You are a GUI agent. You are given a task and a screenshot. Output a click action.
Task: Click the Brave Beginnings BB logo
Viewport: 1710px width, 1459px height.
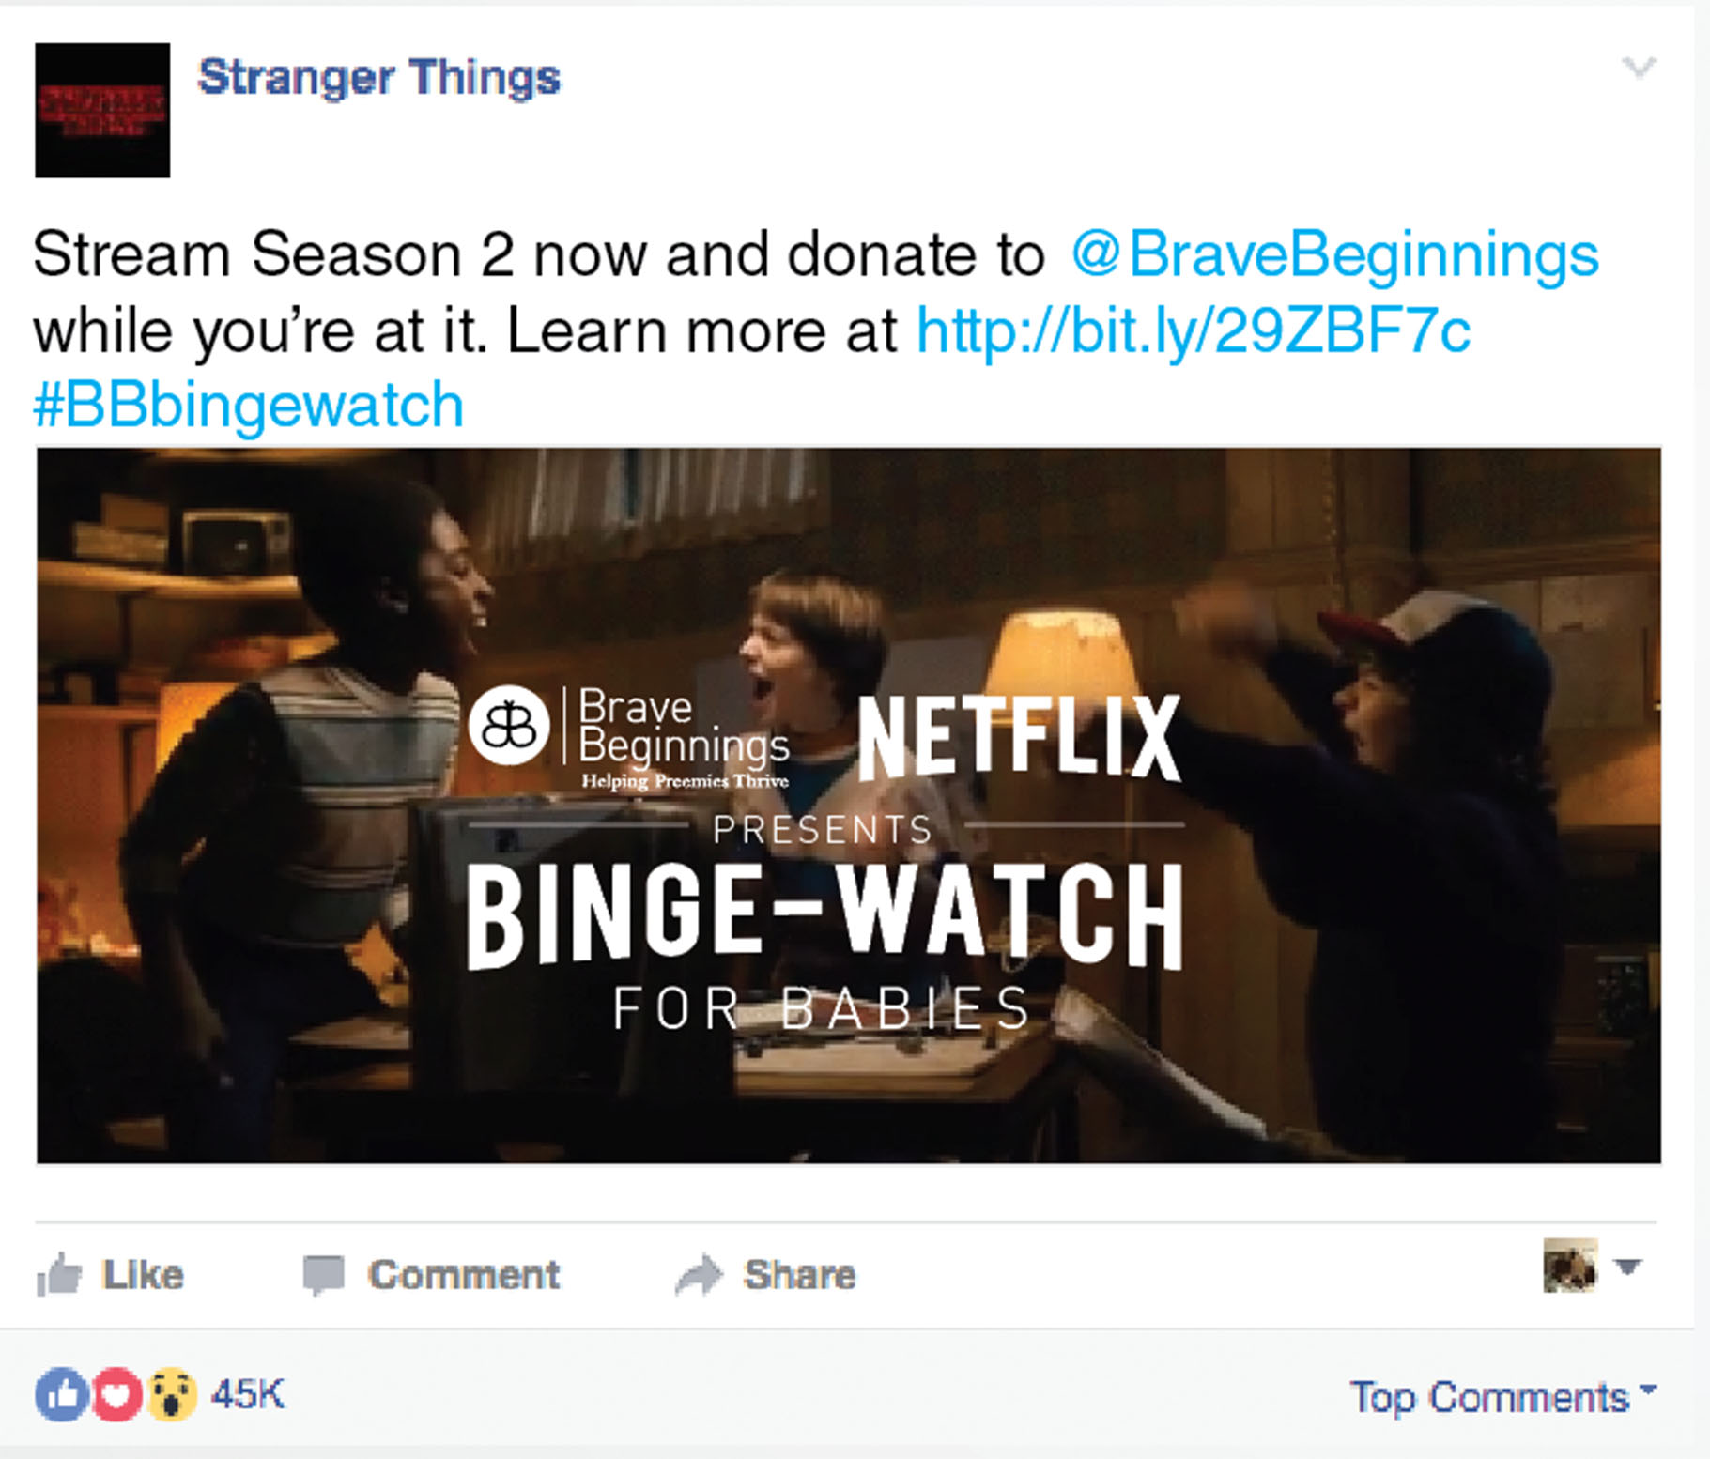click(x=509, y=726)
